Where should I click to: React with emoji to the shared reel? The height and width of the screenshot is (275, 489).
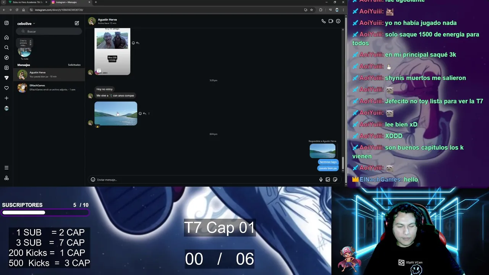click(x=133, y=43)
